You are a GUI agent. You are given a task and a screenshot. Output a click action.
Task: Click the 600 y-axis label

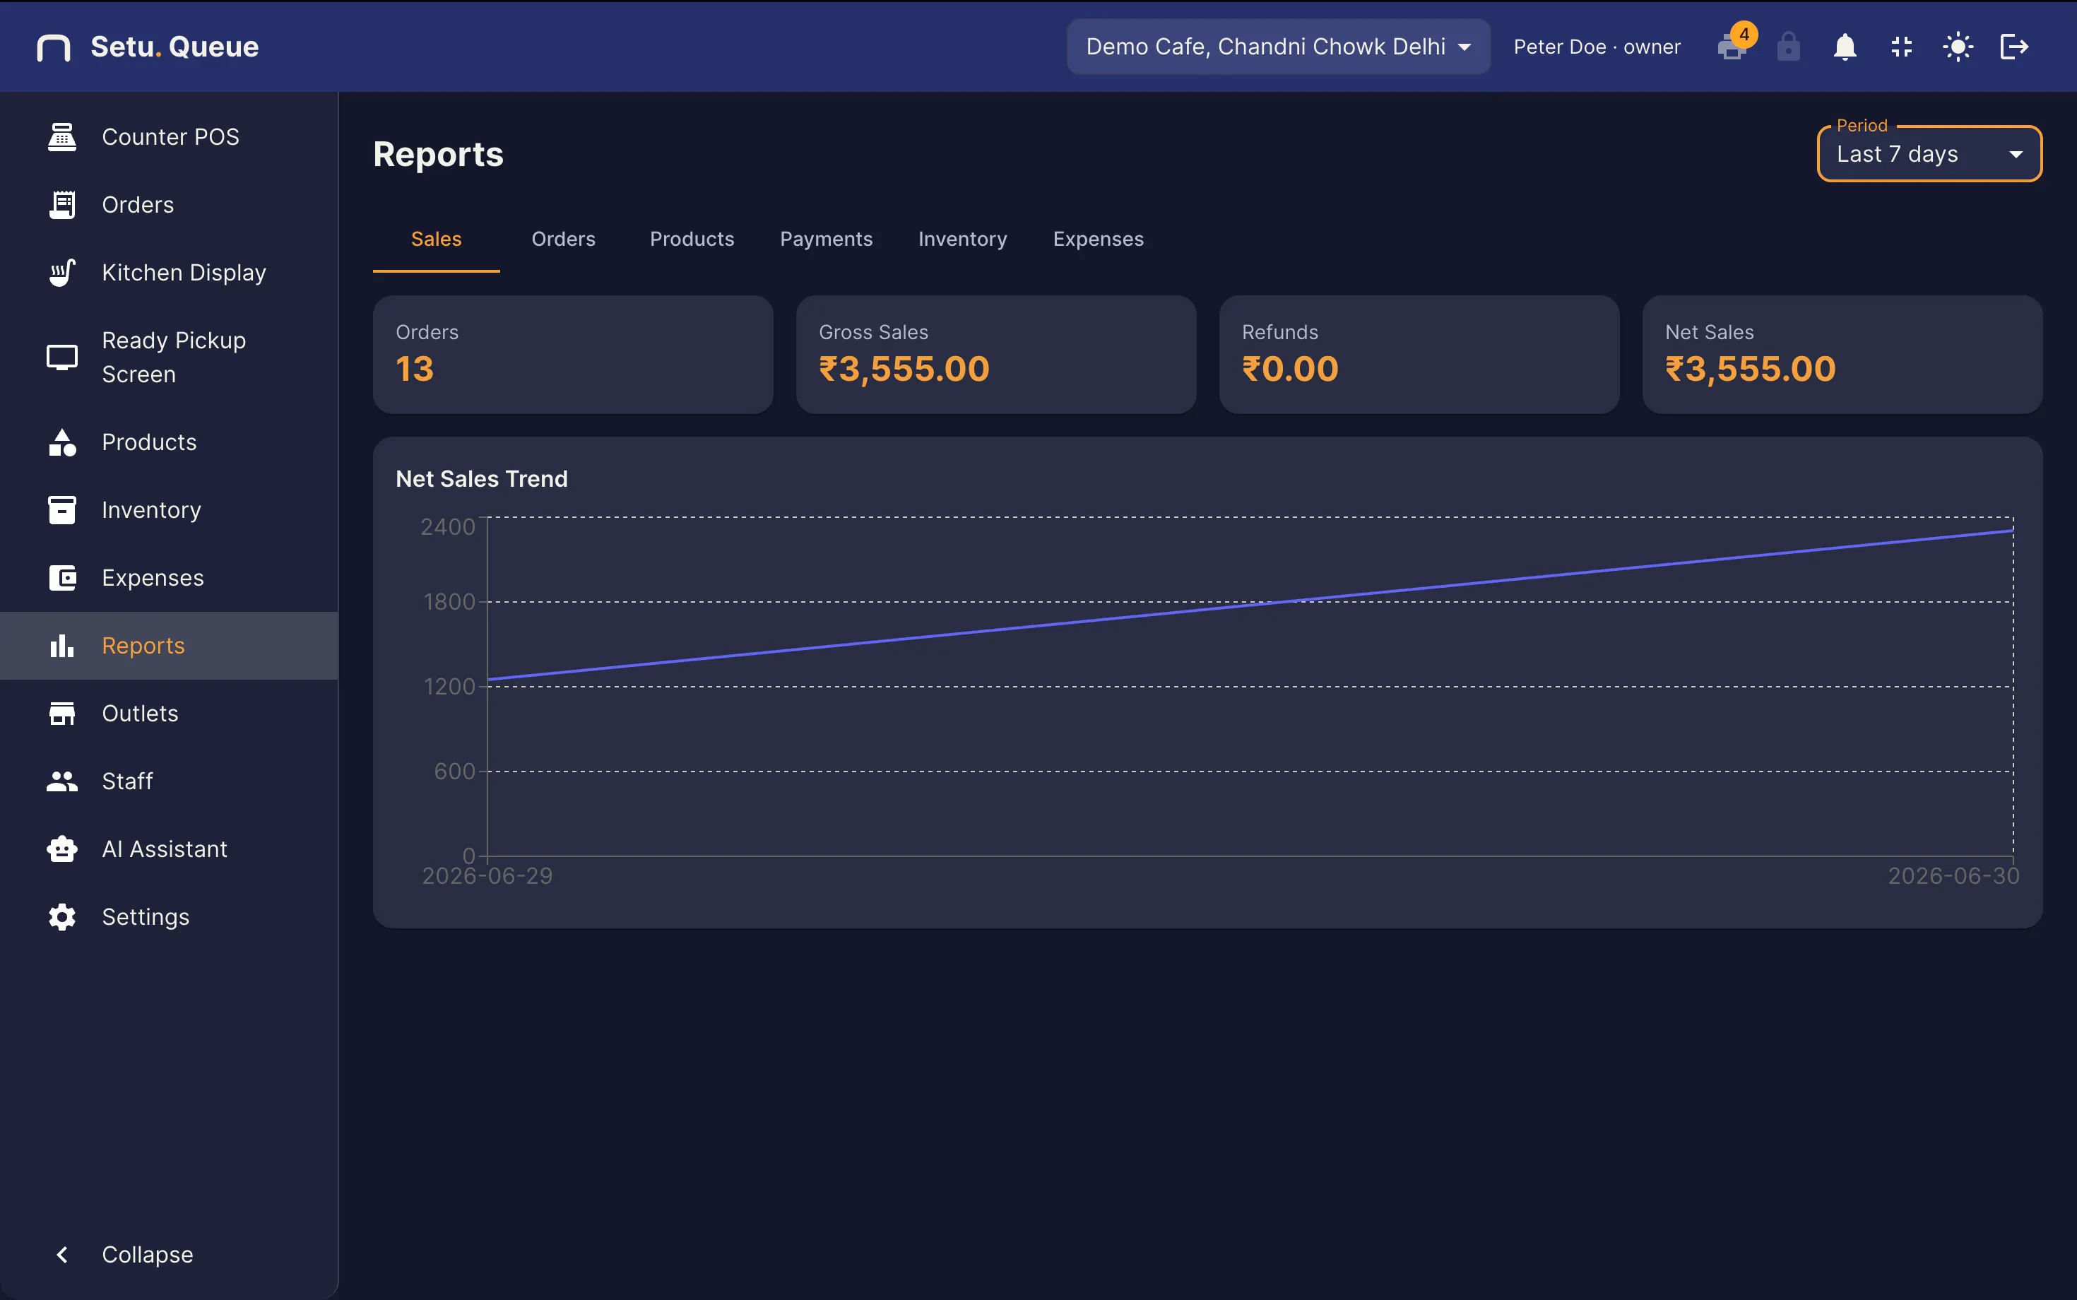[454, 772]
